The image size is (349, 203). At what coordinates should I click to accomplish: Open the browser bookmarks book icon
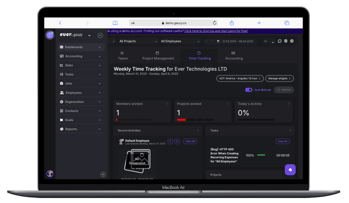(x=115, y=23)
